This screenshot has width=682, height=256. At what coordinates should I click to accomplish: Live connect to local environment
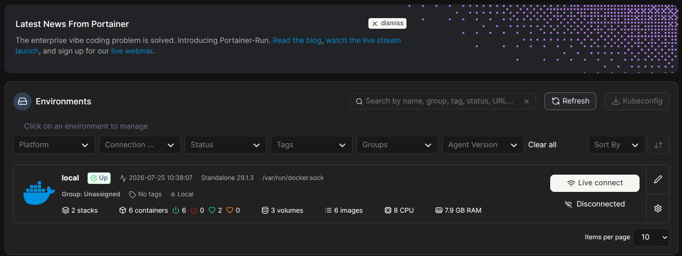[x=595, y=183]
